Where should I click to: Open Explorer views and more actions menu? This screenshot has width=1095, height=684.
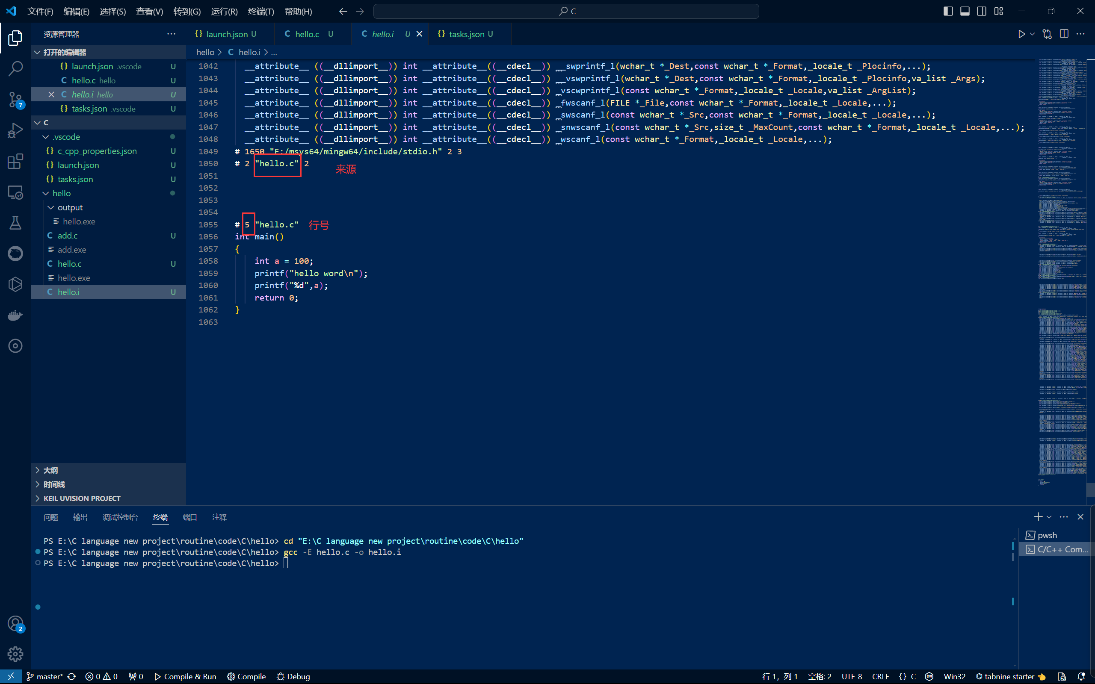coord(171,34)
